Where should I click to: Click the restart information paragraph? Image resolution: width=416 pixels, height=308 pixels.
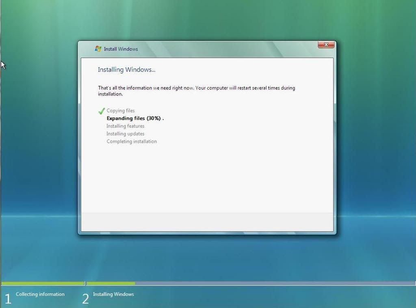click(196, 91)
